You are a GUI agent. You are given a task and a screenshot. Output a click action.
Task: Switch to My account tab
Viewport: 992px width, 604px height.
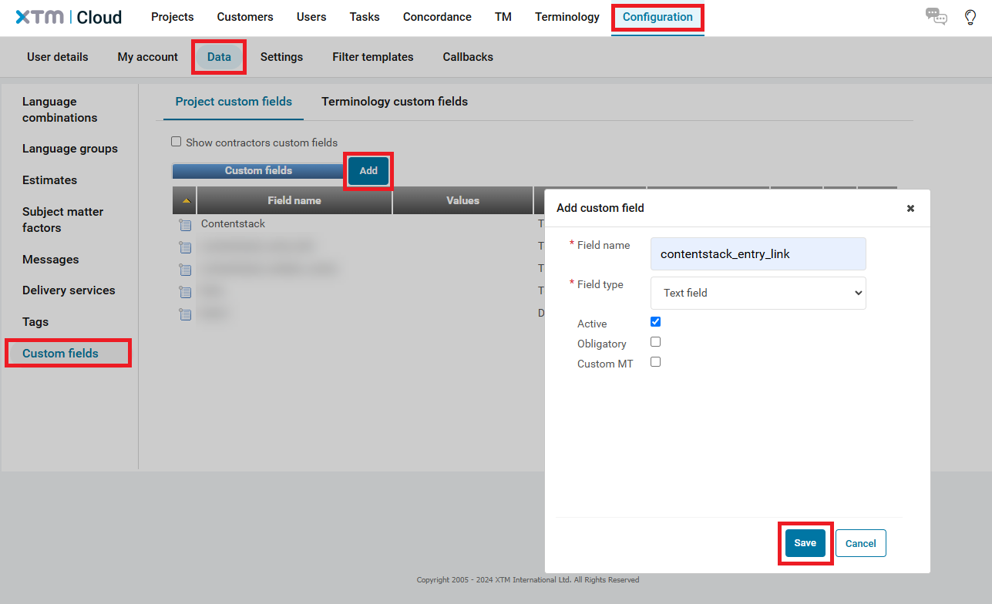(148, 57)
